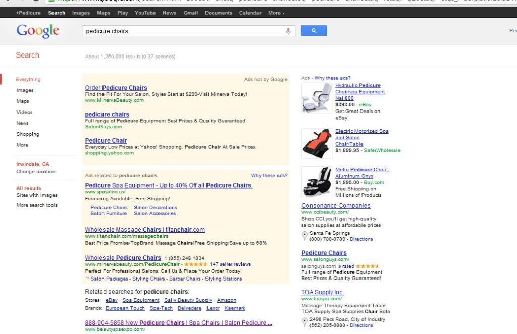
Task: Click the map pin next to Santa Fe Springs
Action: (x=304, y=236)
